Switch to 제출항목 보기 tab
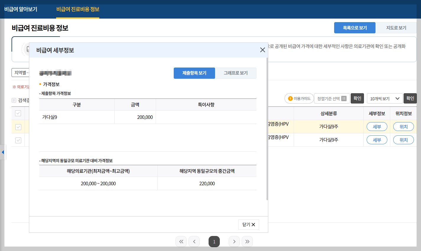The height and width of the screenshot is (251, 421). (x=194, y=73)
